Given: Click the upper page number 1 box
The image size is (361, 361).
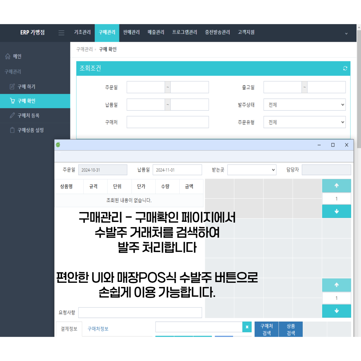Looking at the screenshot, I should pos(337,199).
